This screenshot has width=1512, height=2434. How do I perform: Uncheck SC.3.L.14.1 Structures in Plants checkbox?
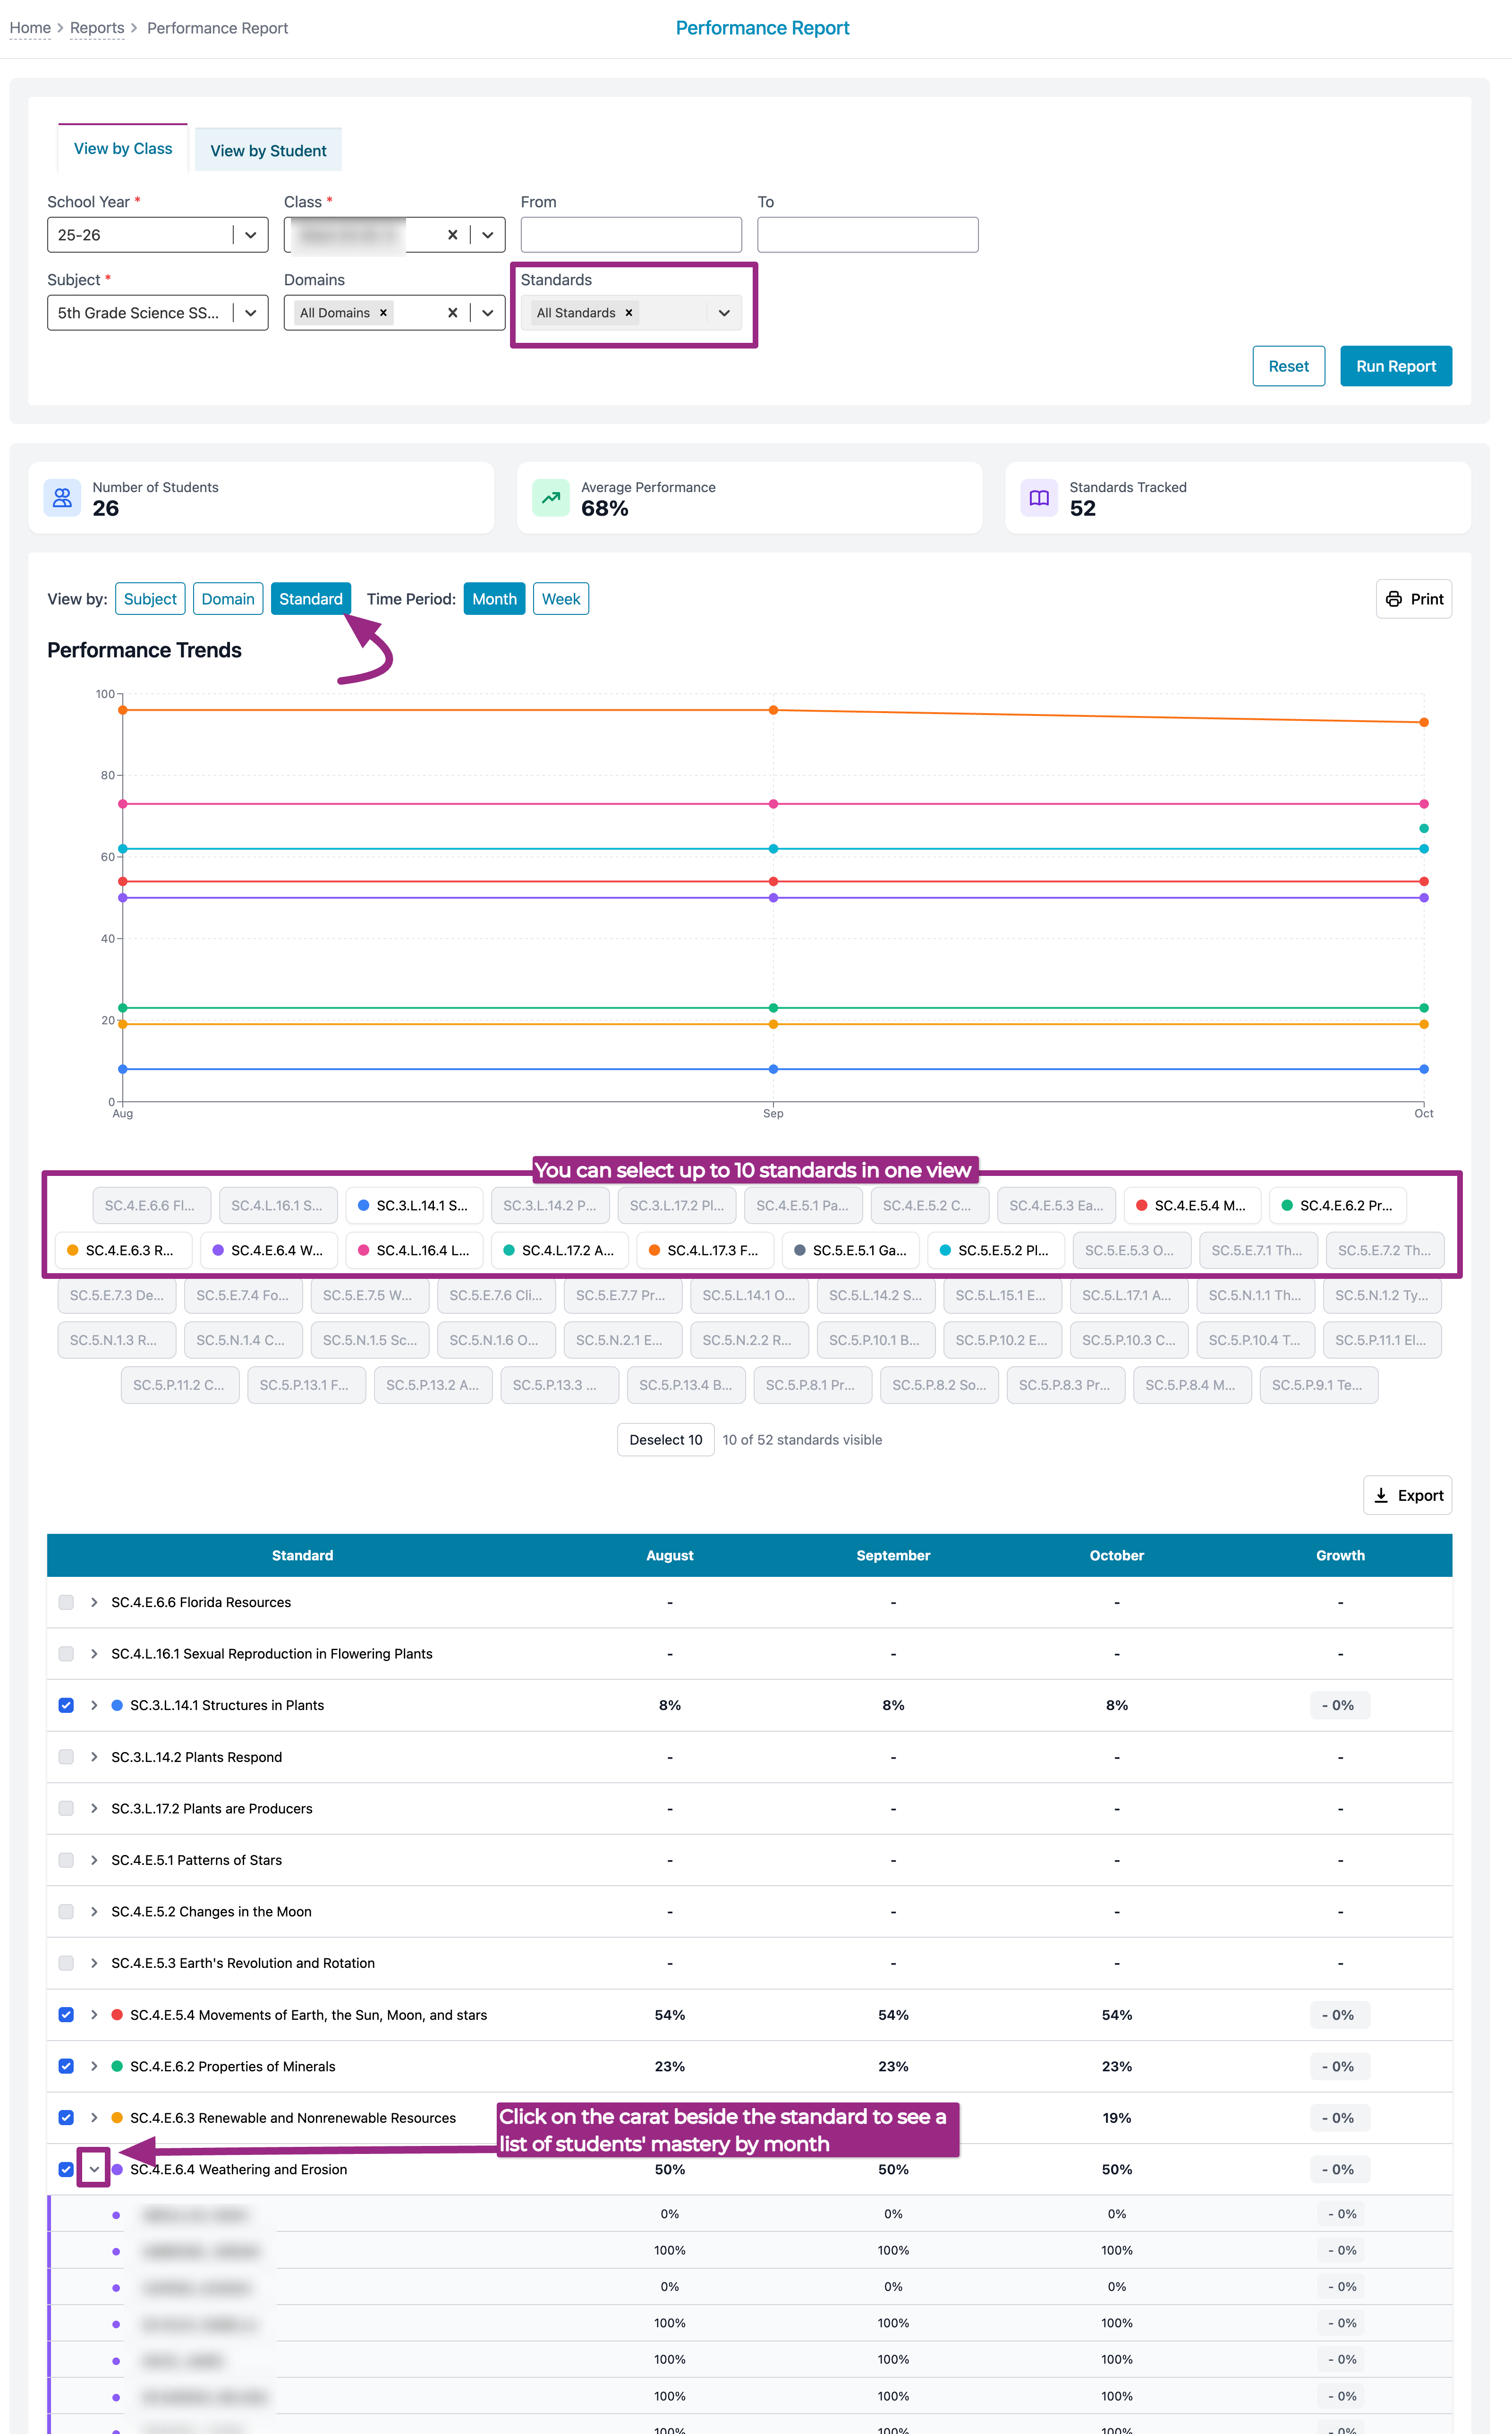click(x=66, y=1705)
